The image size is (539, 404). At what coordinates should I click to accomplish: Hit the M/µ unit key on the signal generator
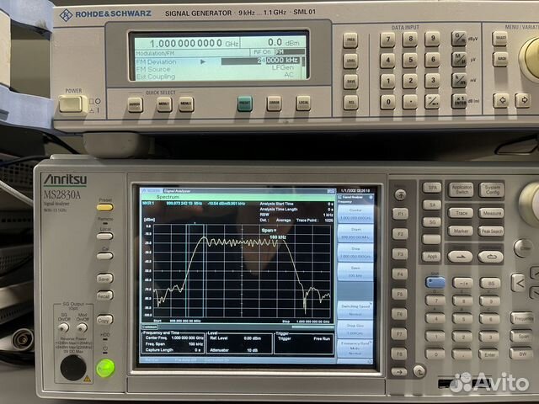pyautogui.click(x=459, y=60)
